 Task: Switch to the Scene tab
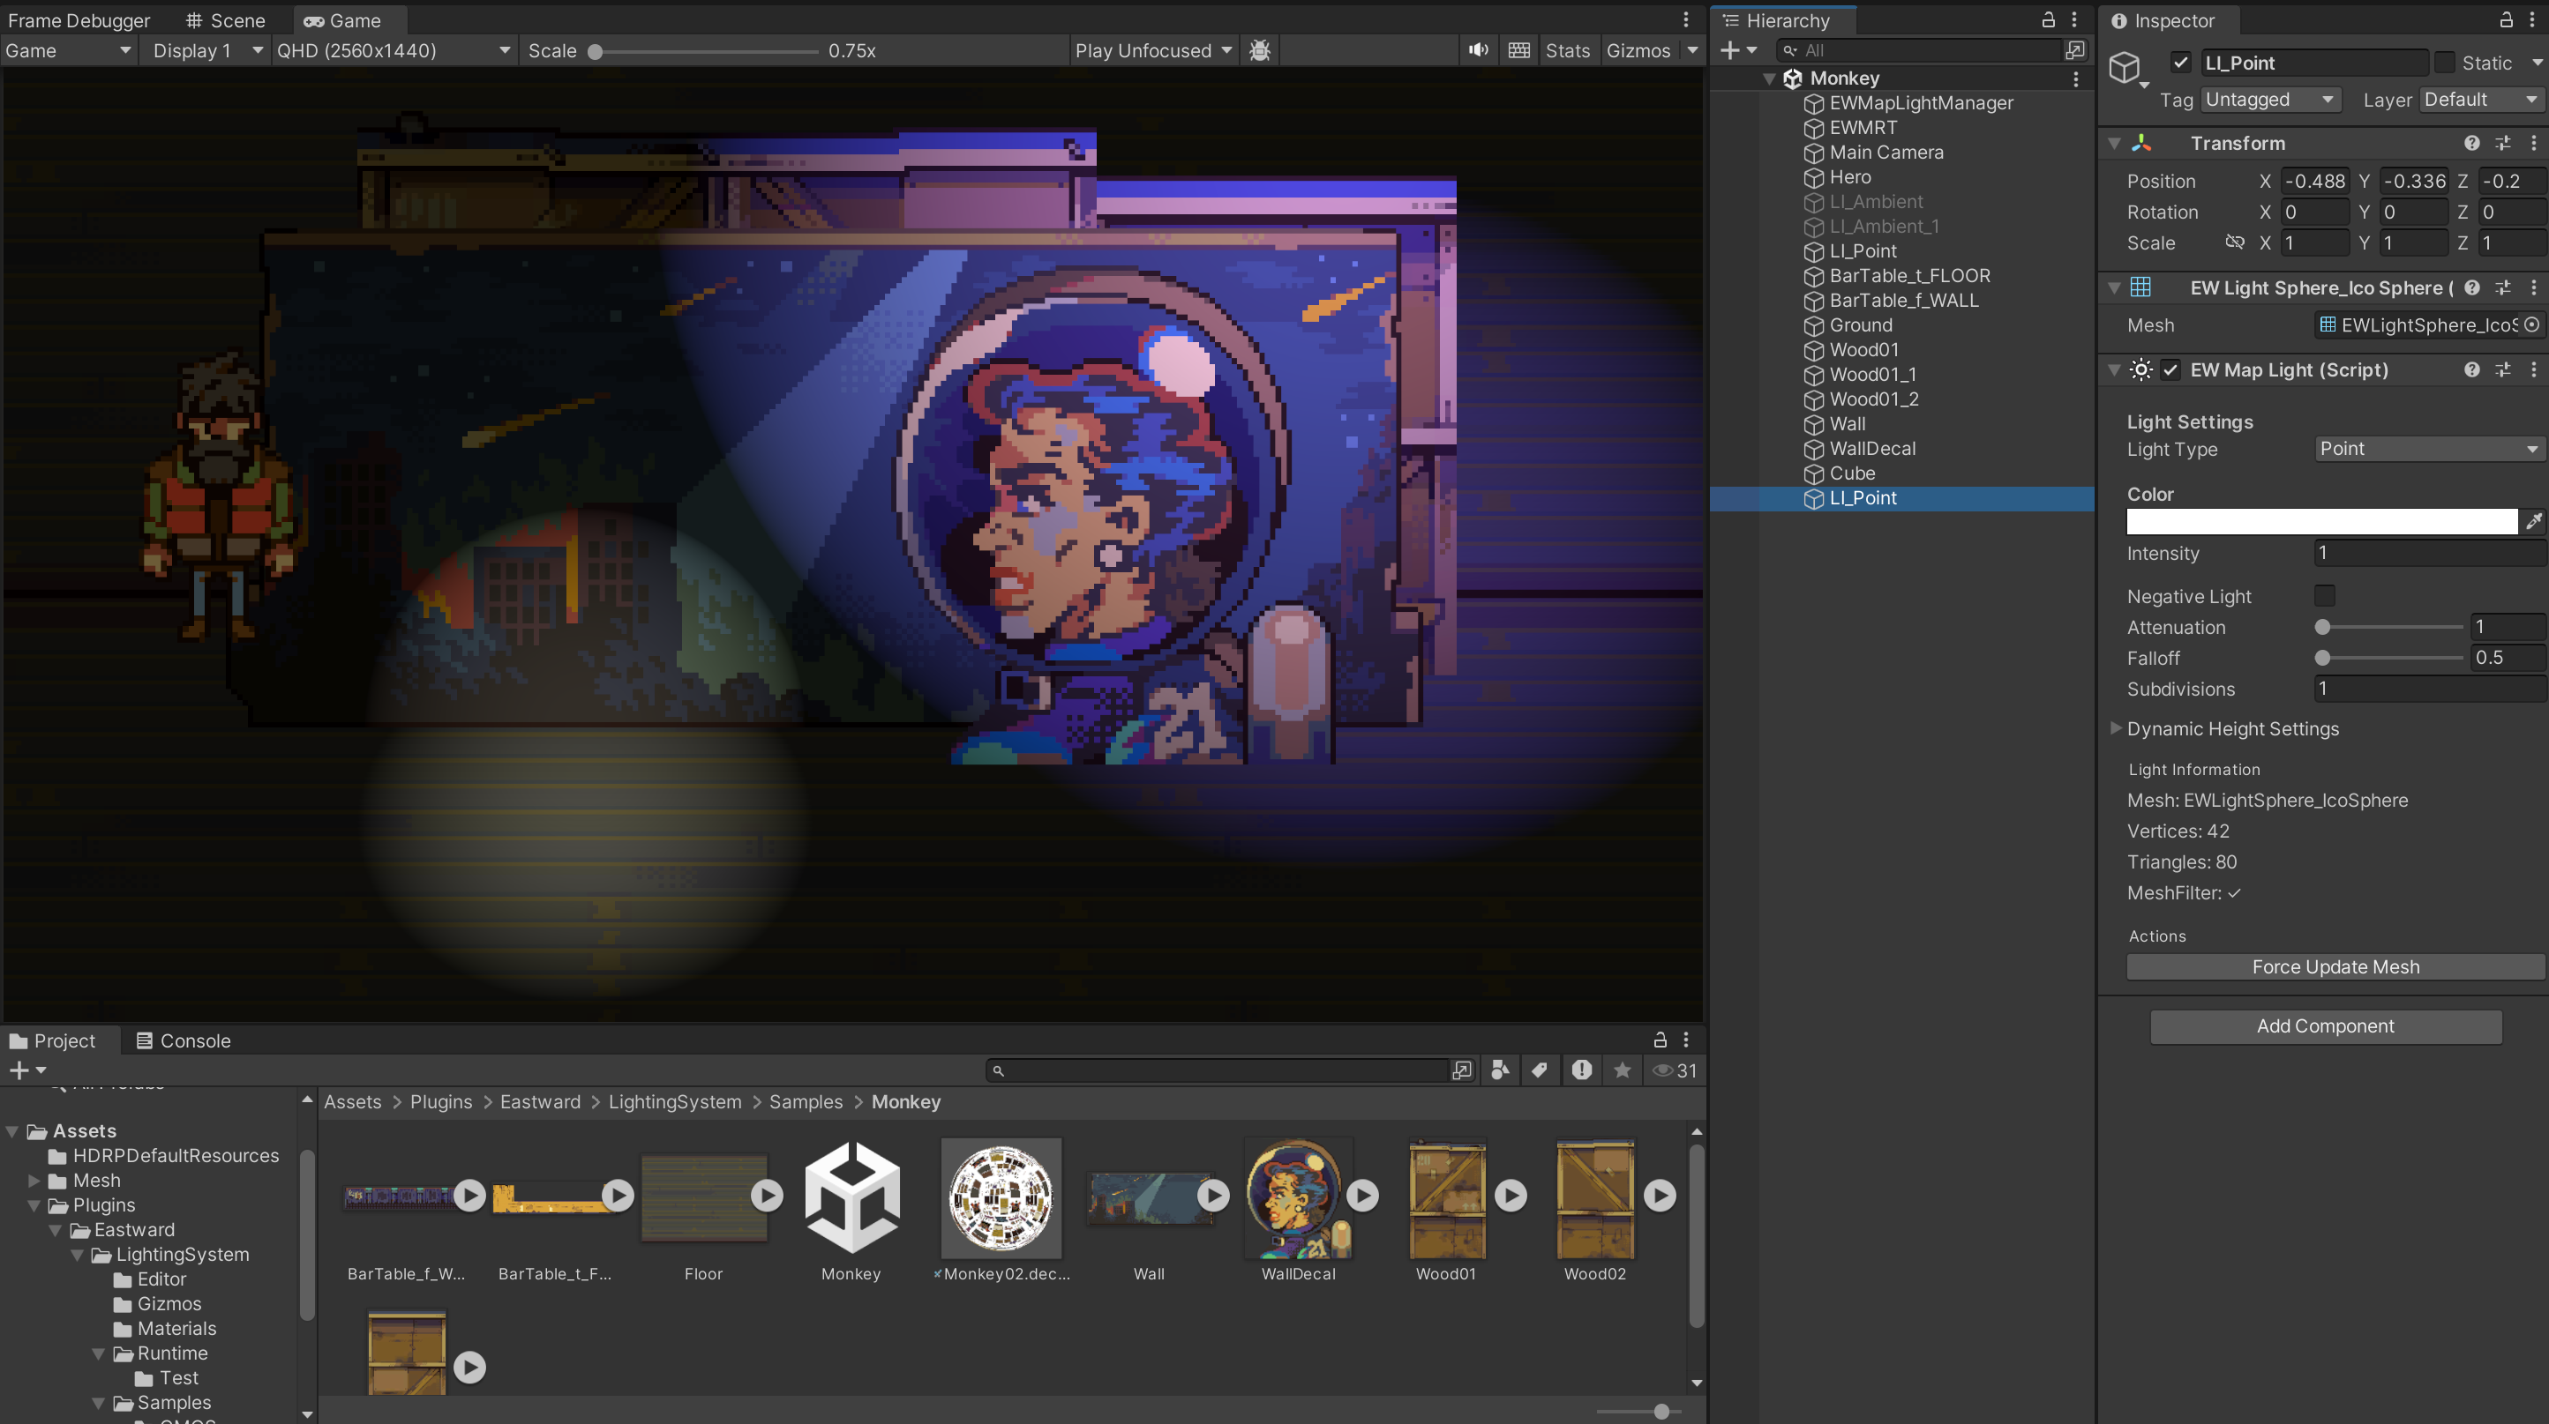tap(226, 19)
